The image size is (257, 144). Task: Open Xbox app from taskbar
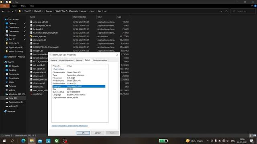pyautogui.click(x=57, y=141)
